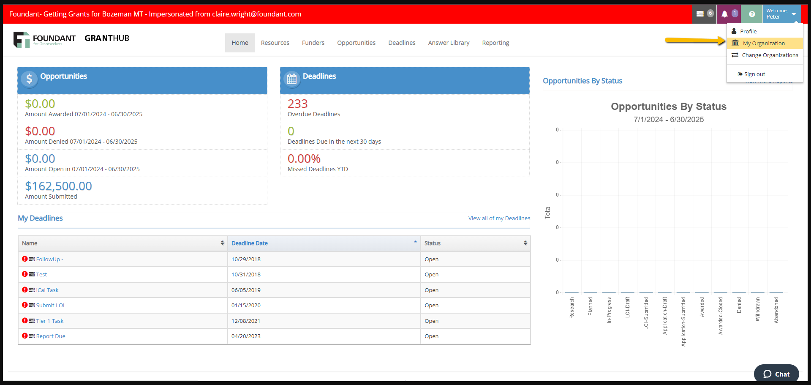The width and height of the screenshot is (811, 385).
Task: Click the Research axis label in chart
Action: tap(572, 308)
